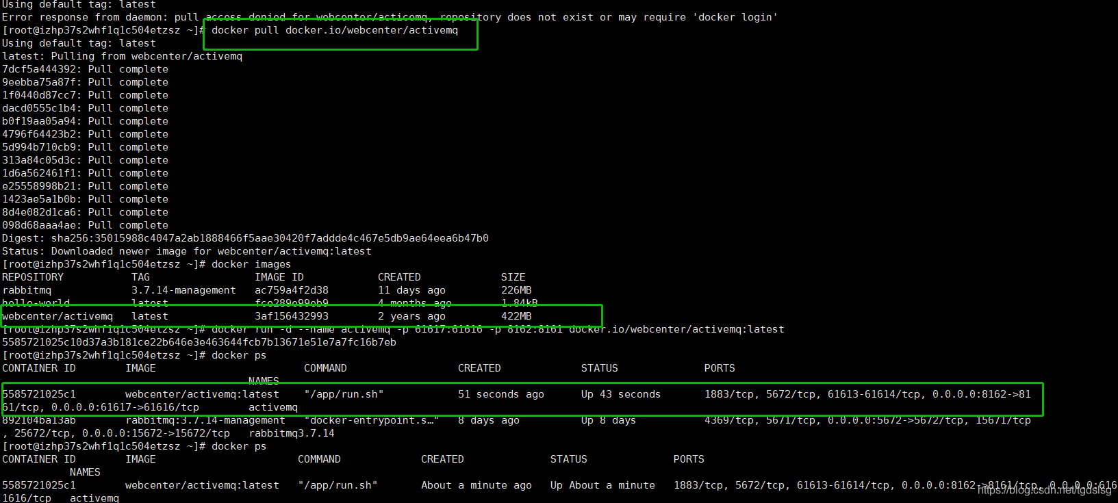Click the long container ID starting 5585721025c10d37
The image size is (1118, 503).
tap(199, 342)
